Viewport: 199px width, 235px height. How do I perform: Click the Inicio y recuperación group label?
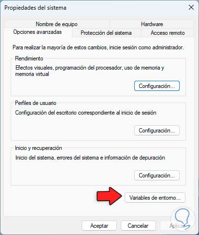pyautogui.click(x=39, y=148)
